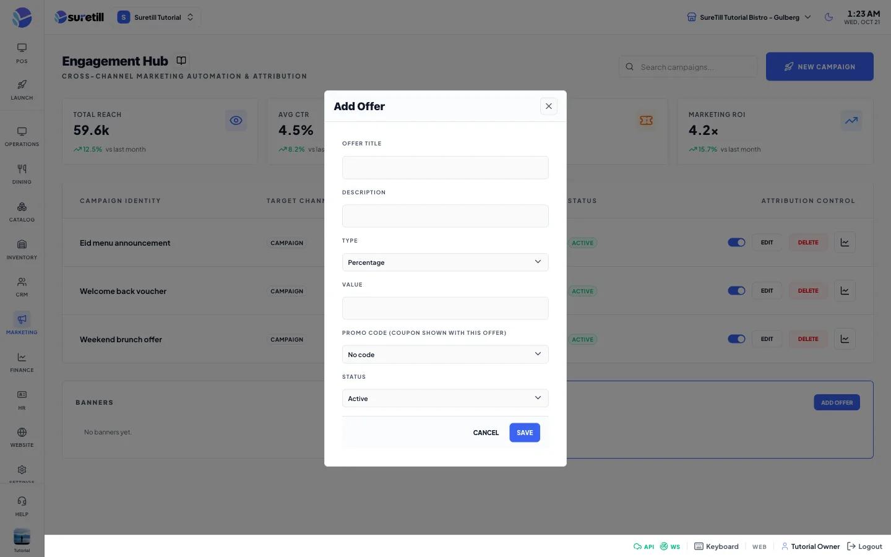Expand the SureTill Tutorial Bistro location dropdown
Image resolution: width=891 pixels, height=557 pixels.
click(749, 17)
